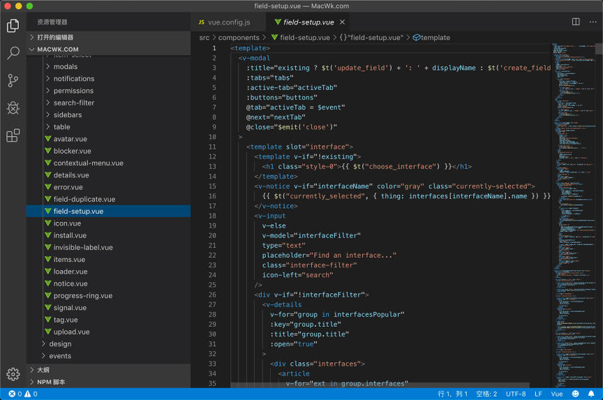This screenshot has height=400, width=603.
Task: Click the notifications bell in status bar
Action: click(x=591, y=394)
